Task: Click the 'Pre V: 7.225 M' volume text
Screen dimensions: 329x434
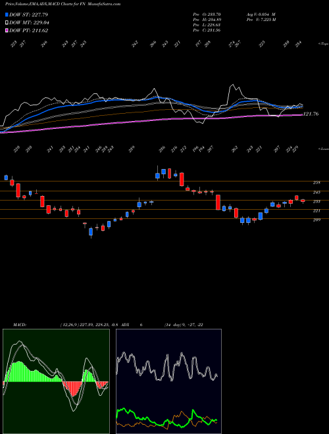Action: click(261, 20)
